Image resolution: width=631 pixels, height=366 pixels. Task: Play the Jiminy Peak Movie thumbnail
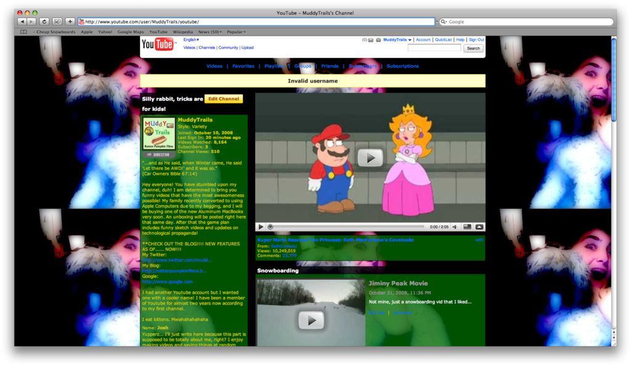click(x=311, y=320)
